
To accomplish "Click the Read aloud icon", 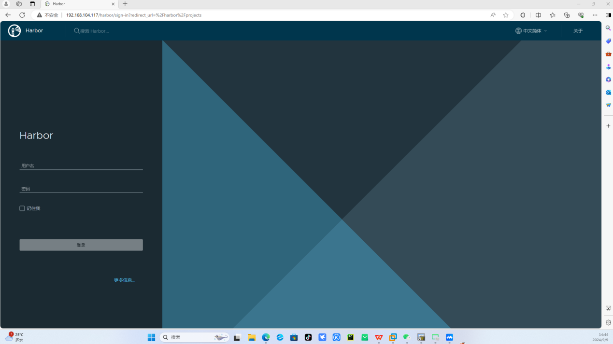I will 493,15.
